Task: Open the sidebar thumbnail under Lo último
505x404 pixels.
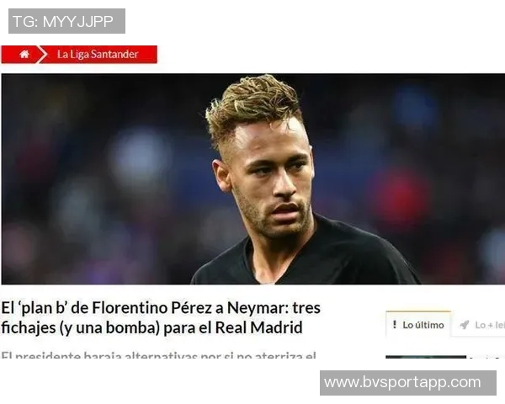Action: point(426,357)
